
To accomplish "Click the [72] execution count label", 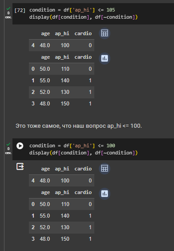I will click(20, 10).
